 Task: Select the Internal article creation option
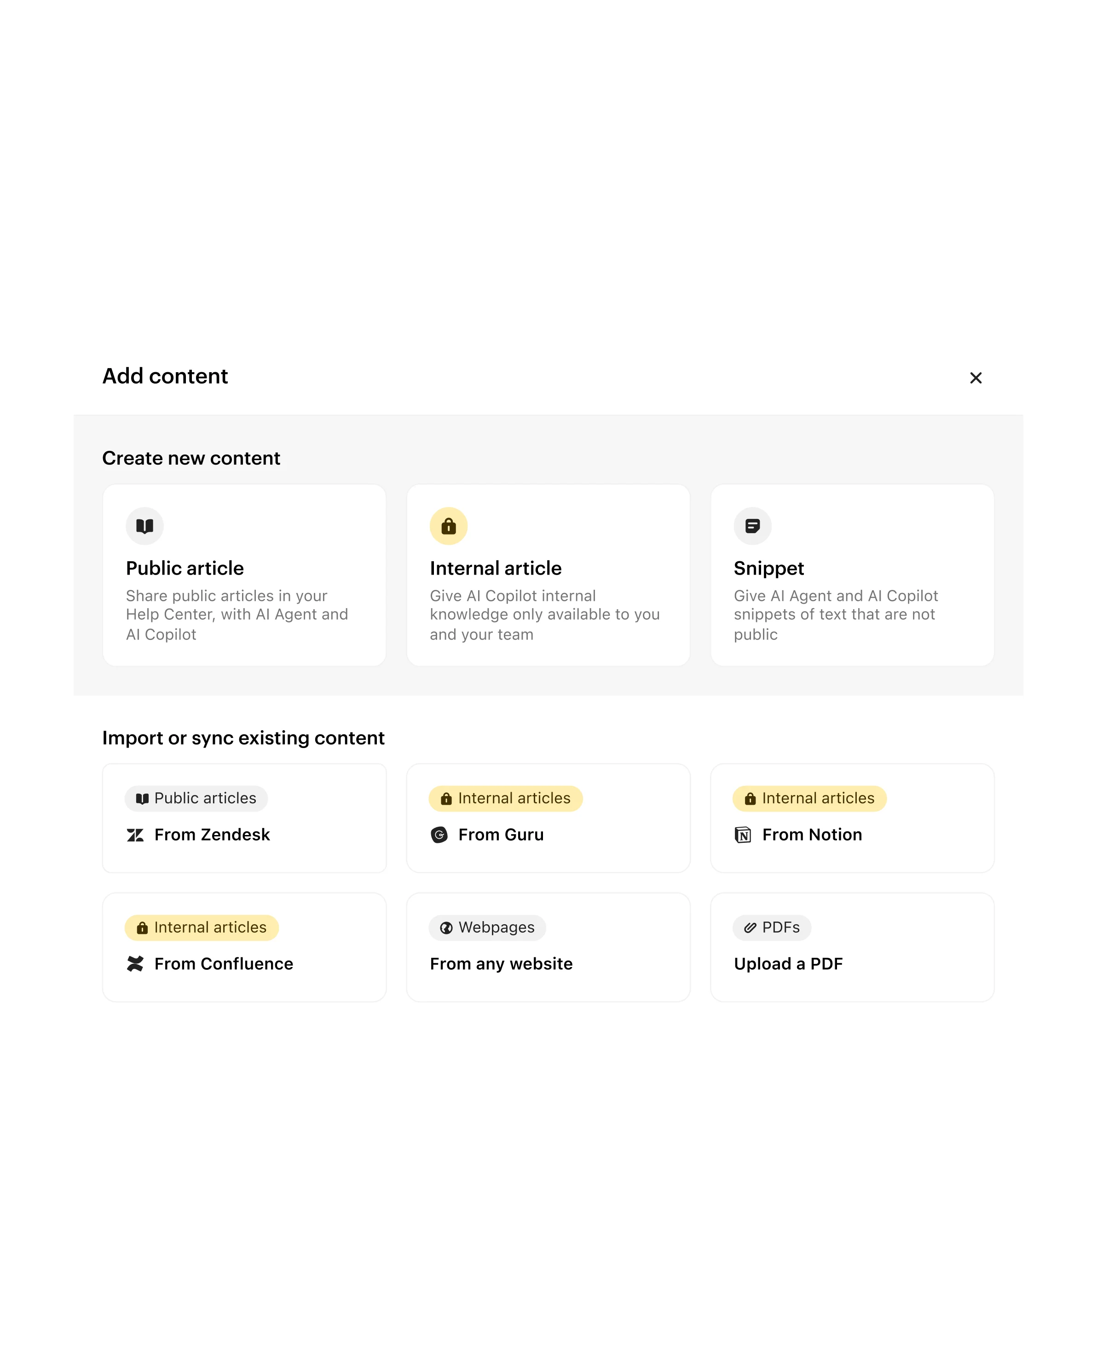[548, 574]
